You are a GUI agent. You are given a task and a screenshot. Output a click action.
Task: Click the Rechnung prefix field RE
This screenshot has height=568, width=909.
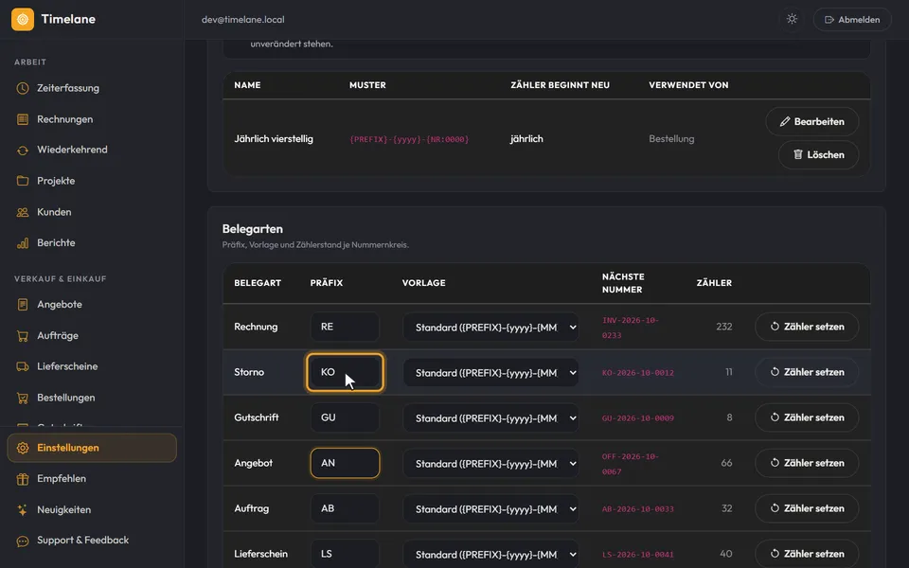pyautogui.click(x=345, y=327)
